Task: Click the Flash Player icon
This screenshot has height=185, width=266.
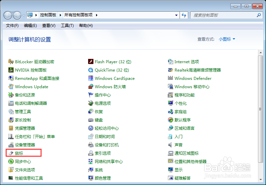Action: click(x=91, y=62)
